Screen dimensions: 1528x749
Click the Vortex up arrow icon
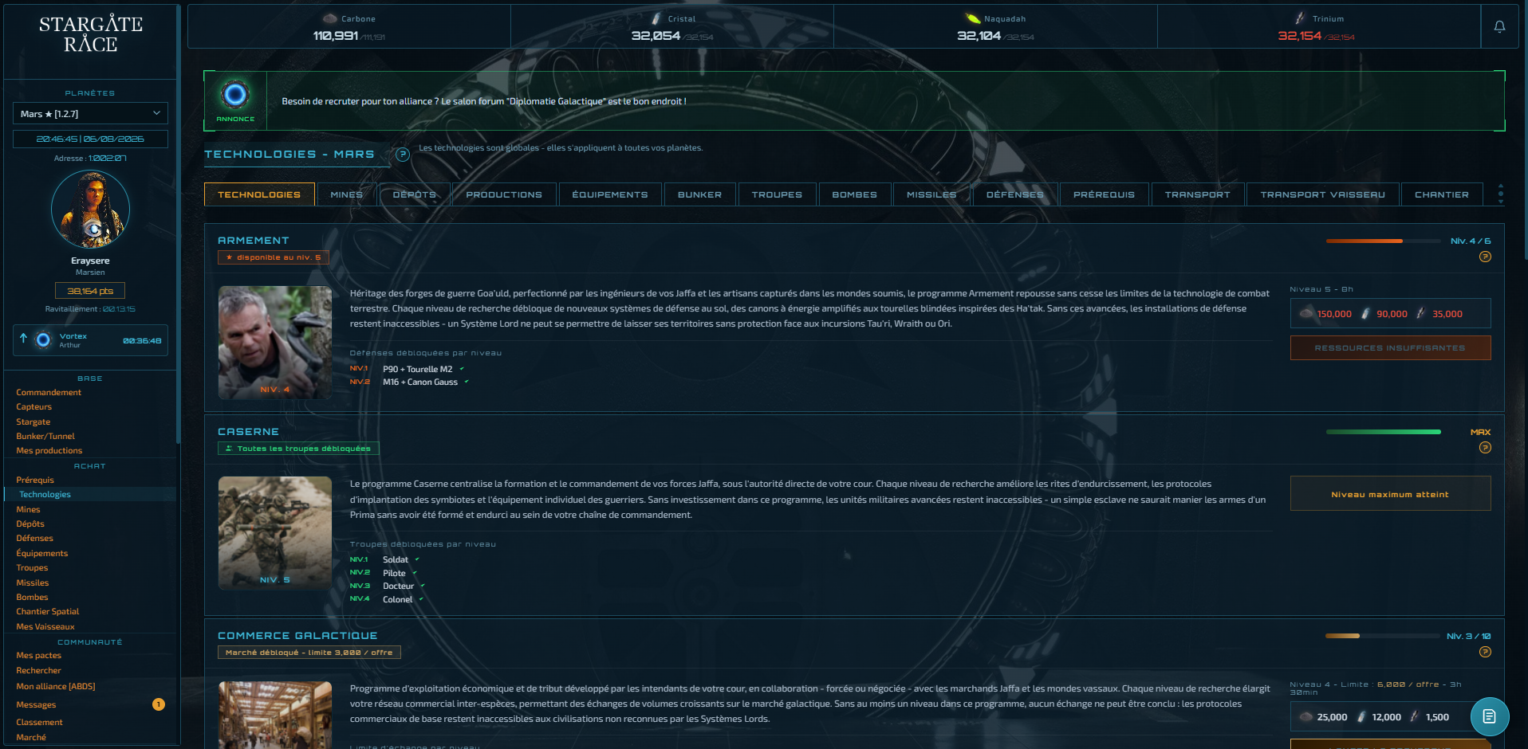coord(23,339)
